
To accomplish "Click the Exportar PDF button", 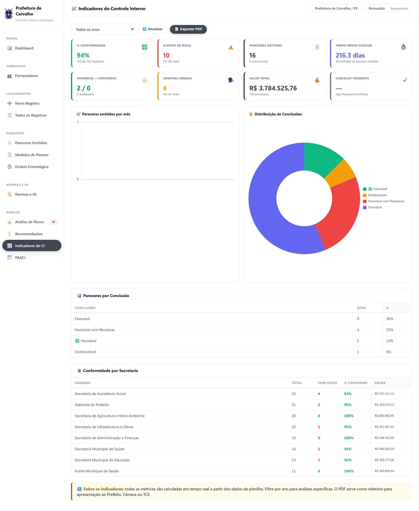I will tap(188, 29).
